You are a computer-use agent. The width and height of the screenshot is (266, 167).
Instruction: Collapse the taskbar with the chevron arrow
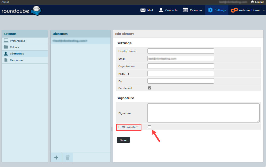coord(264,10)
